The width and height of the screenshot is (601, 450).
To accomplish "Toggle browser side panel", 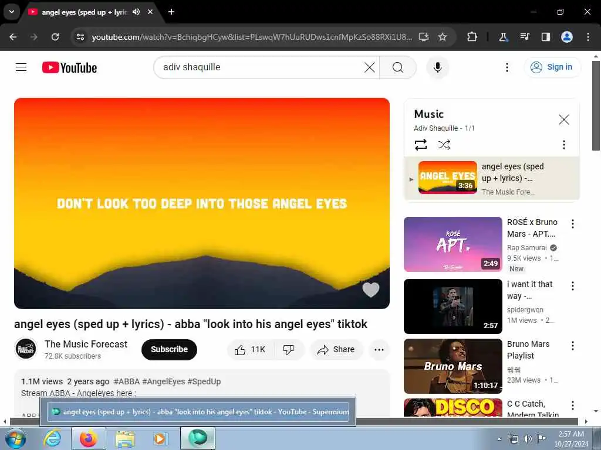I will click(x=545, y=37).
